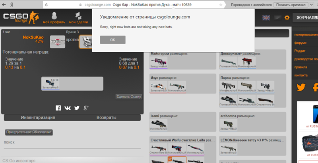
Task: Click Isami's placed sniper skin
Action: tap(159, 125)
